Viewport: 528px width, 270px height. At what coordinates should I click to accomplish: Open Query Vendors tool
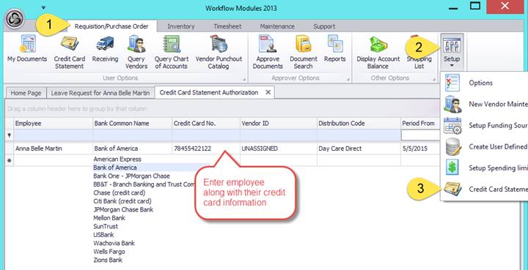pos(136,52)
